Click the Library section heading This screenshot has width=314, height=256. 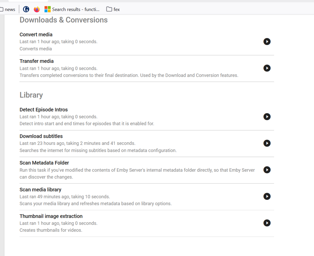pos(31,95)
